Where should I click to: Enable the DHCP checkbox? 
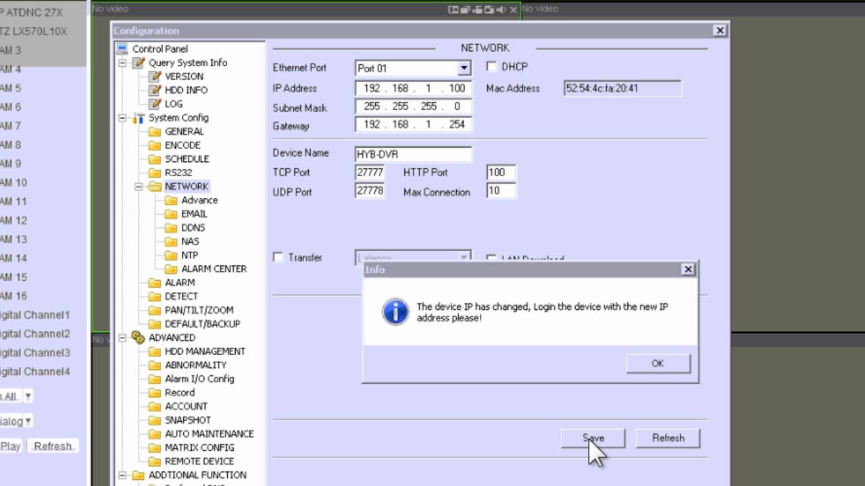point(491,67)
